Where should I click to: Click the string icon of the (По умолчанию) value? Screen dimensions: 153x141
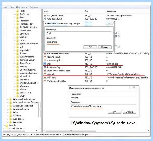[x=45, y=15]
